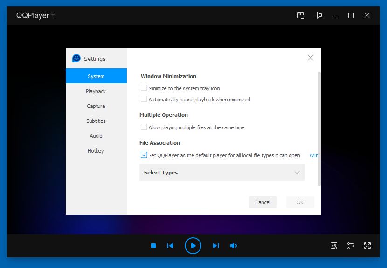Open the Playback settings tab
The width and height of the screenshot is (387, 268).
pos(96,91)
